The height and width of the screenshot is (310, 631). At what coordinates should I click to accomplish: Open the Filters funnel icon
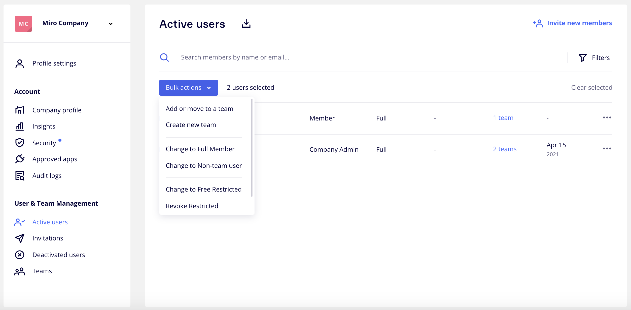(x=582, y=57)
